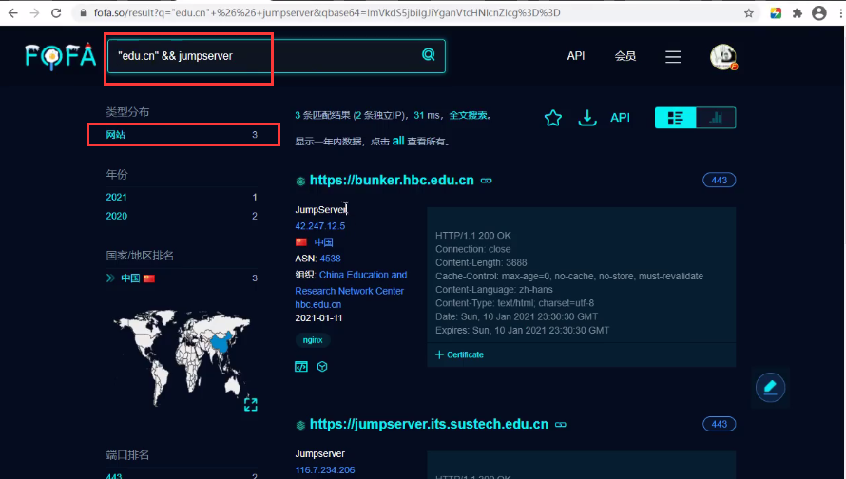Download the search results
The image size is (846, 479).
point(587,118)
